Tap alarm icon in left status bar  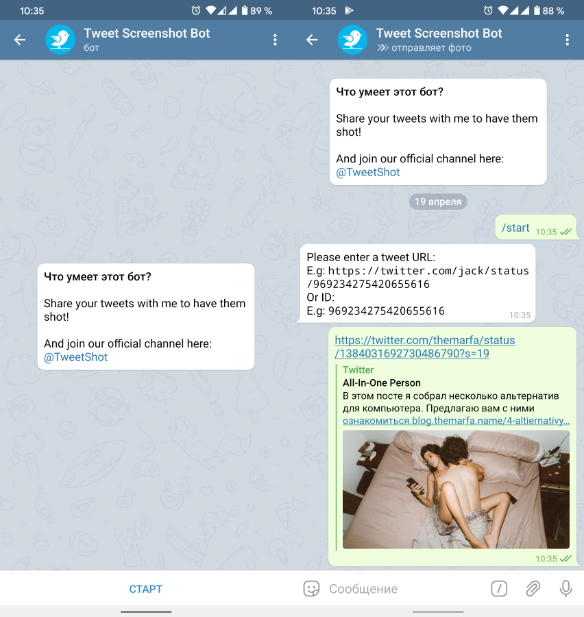coord(195,10)
